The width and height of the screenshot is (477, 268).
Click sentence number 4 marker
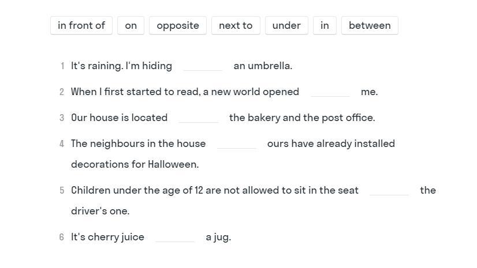tap(62, 144)
